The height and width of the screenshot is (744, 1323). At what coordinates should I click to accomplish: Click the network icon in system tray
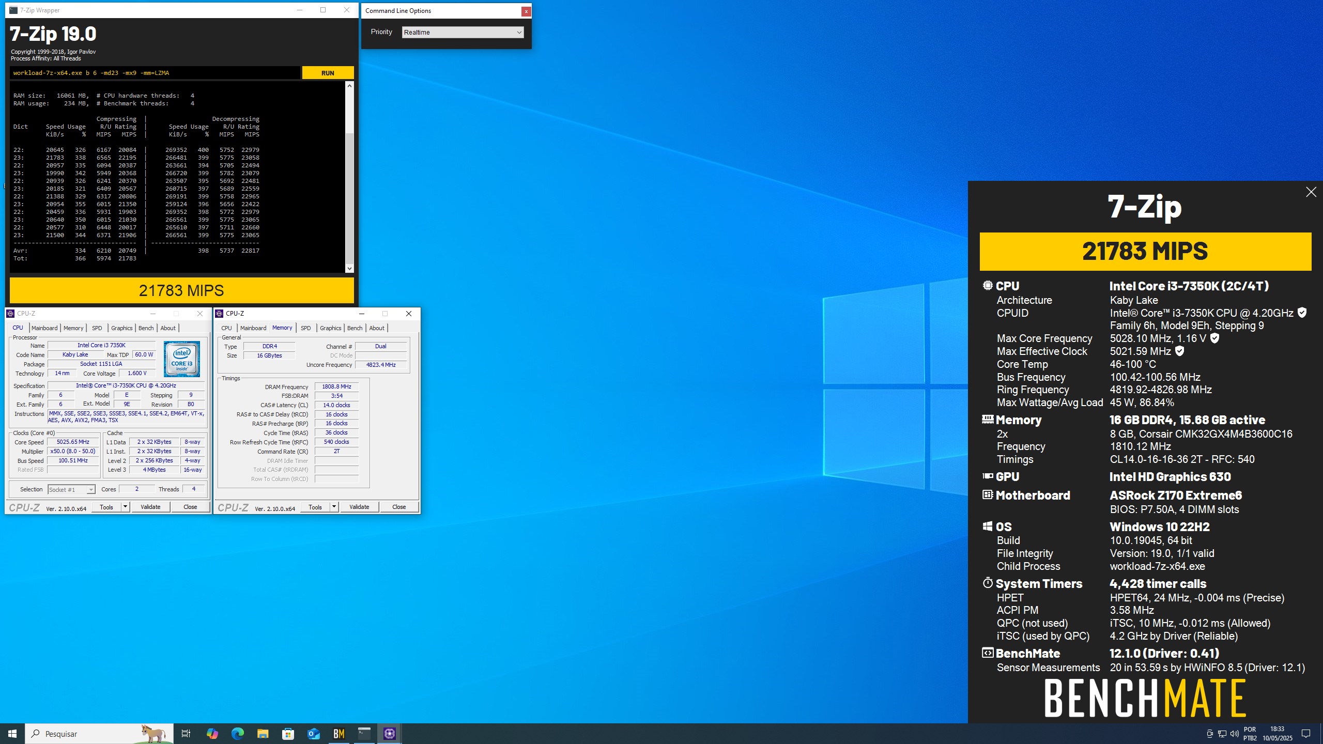click(1222, 734)
